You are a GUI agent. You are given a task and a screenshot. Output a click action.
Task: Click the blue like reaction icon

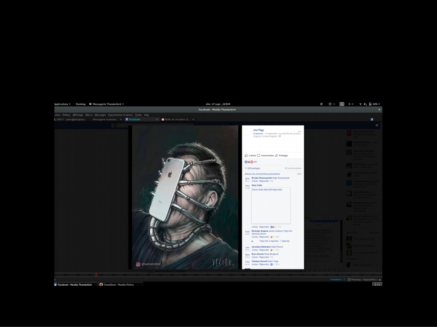pos(246,162)
